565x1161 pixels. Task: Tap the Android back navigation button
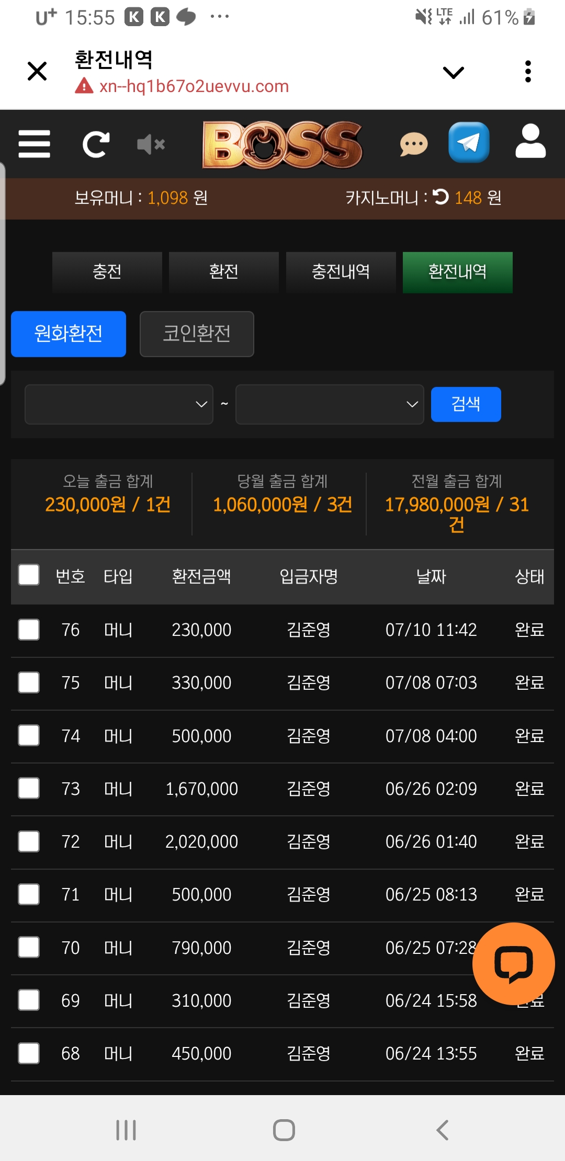[x=443, y=1130]
